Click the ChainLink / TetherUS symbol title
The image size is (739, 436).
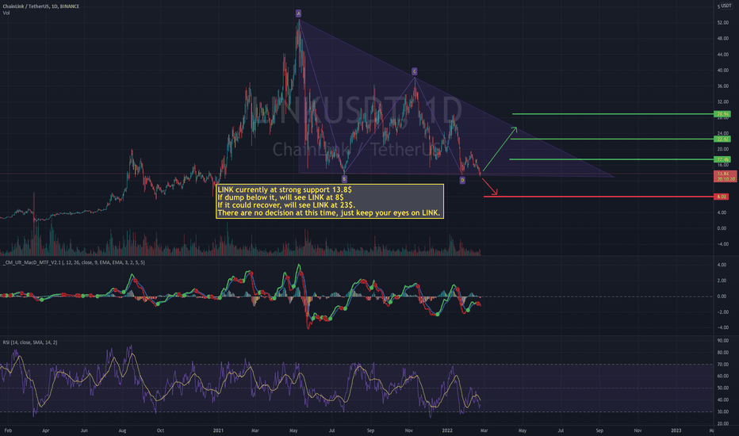[x=41, y=6]
